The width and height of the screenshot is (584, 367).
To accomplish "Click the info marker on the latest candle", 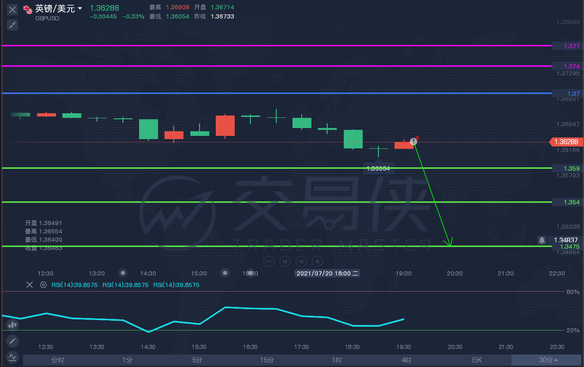I will pos(414,142).
